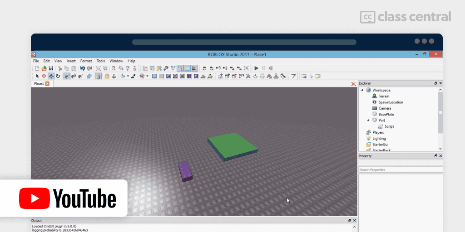Close the Place1 tab with orange X
This screenshot has height=232, width=465.
pyautogui.click(x=47, y=84)
